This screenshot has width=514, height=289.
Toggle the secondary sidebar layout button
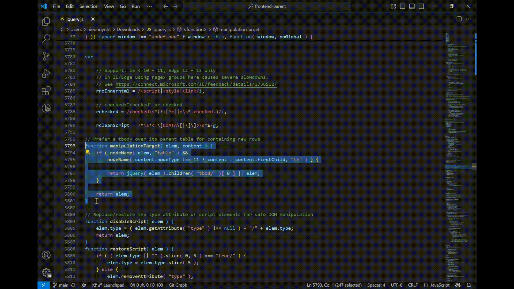pyautogui.click(x=421, y=6)
